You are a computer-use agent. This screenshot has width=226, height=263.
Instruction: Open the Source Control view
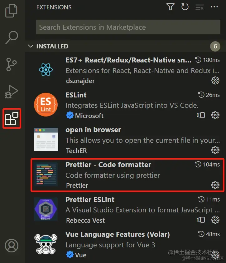click(12, 64)
